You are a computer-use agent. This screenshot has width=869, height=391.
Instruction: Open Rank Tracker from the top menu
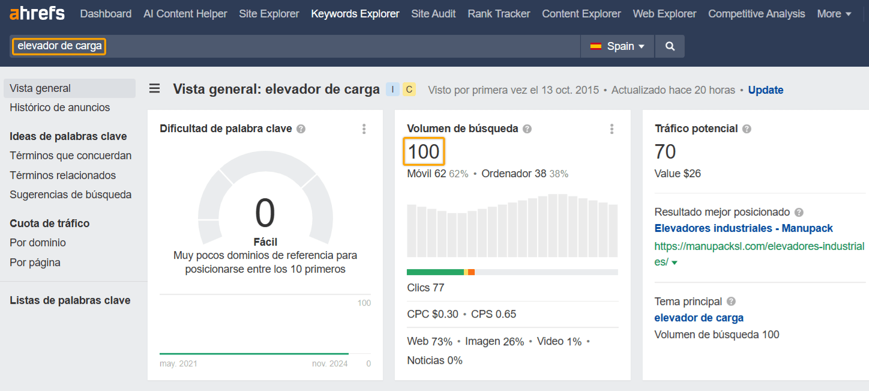pos(499,13)
